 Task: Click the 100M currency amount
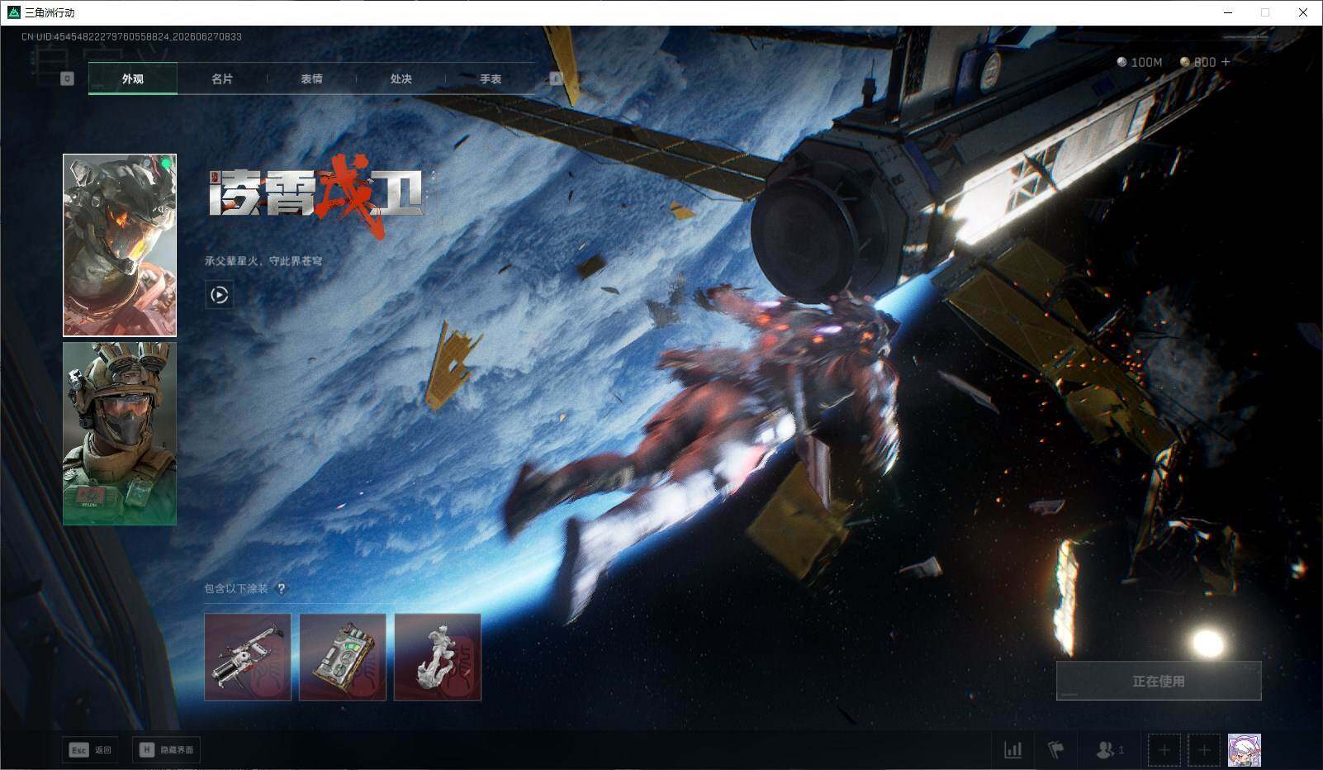[1146, 62]
